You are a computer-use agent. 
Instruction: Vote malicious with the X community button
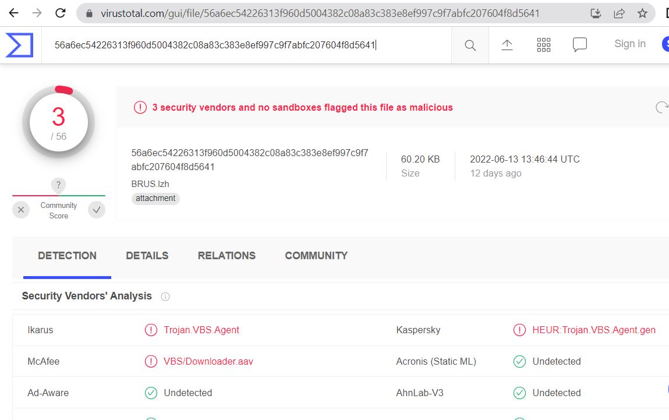point(20,210)
